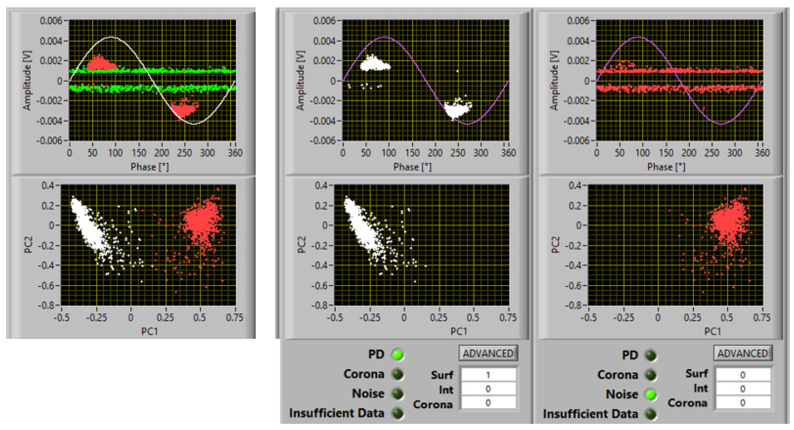Select the Int field in middle panel
This screenshot has height=430, width=794.
tap(488, 389)
